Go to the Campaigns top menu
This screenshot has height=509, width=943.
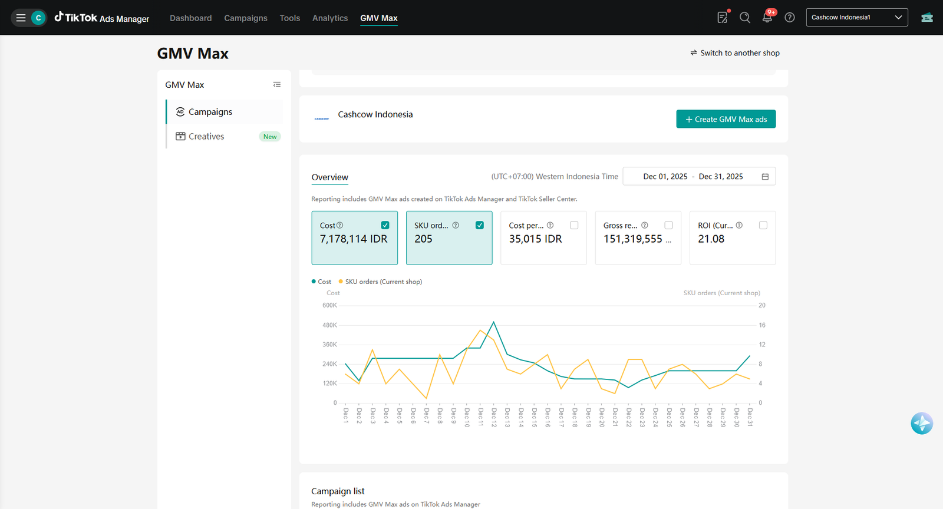pos(246,18)
